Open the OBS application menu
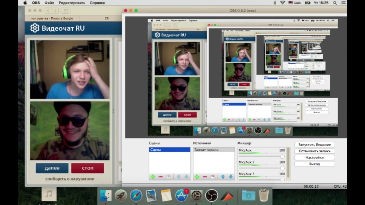This screenshot has height=205, width=365. tap(36, 3)
